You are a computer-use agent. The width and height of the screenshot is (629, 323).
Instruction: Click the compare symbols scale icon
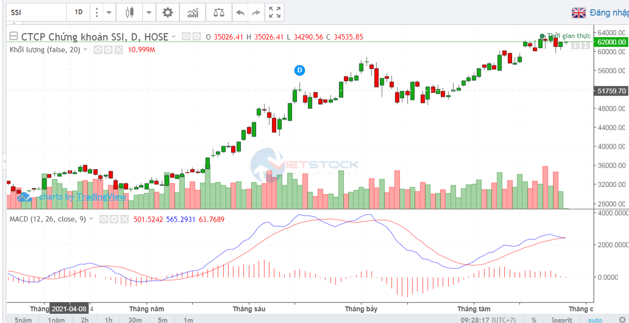point(219,12)
